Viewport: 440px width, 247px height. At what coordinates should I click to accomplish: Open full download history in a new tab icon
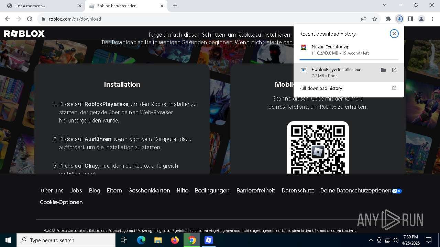[x=394, y=88]
